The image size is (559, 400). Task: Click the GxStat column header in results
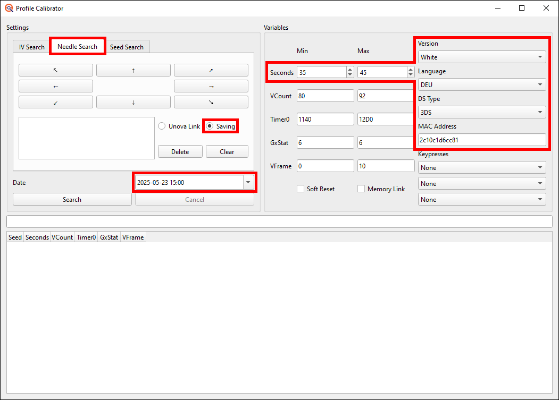tap(109, 237)
